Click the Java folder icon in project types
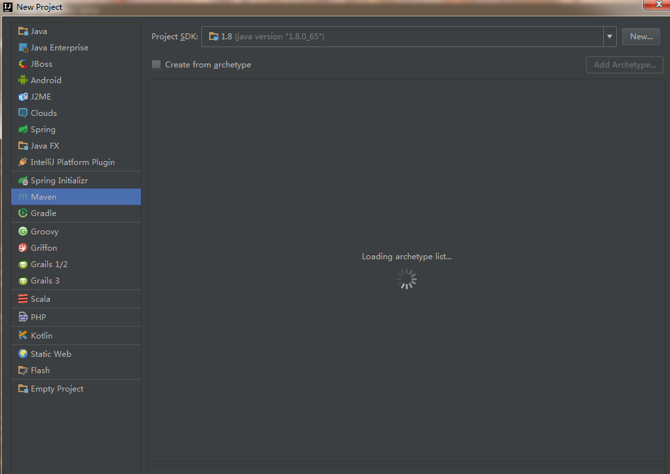670x474 pixels. [x=23, y=31]
